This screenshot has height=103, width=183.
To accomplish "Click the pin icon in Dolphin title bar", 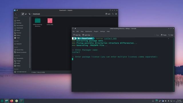I will click(17, 10).
